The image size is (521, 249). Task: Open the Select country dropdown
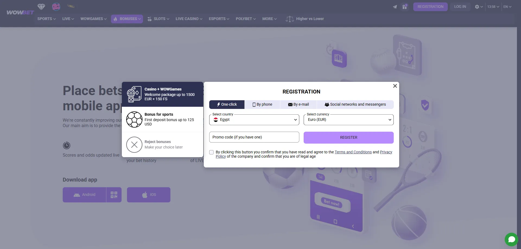[x=254, y=120]
